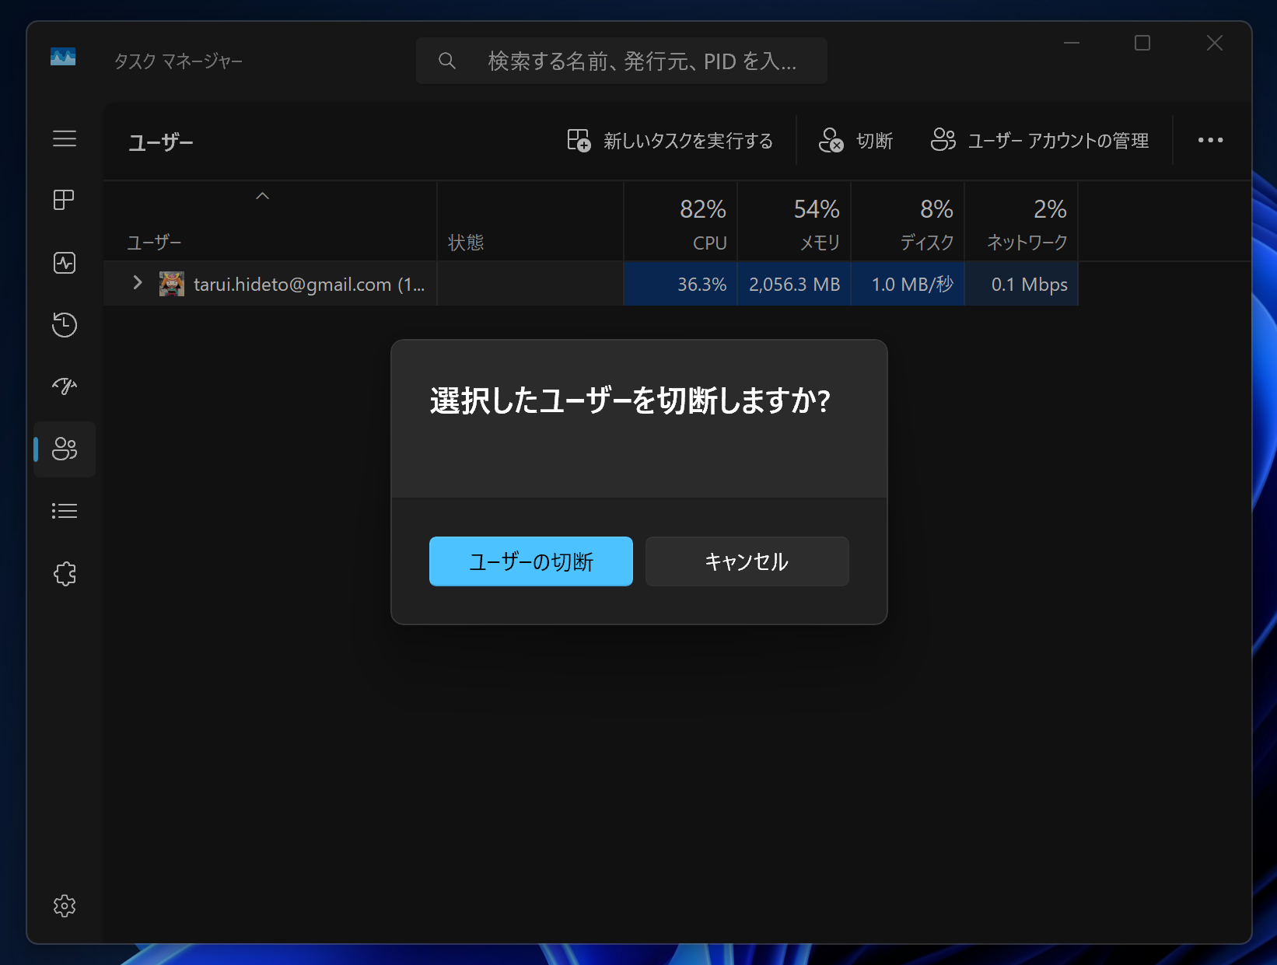
Task: Open the ... more options menu
Action: tap(1210, 140)
